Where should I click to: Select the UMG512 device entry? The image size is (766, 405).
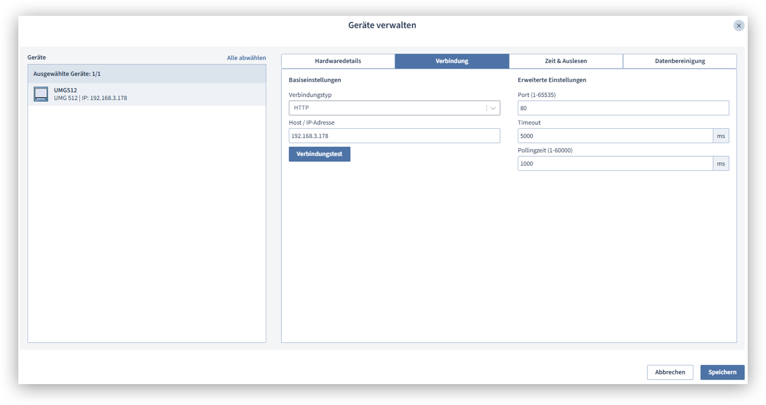147,94
